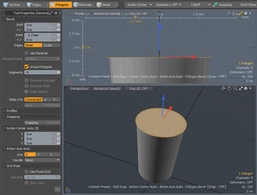
Task: Click the perspective viewport rotate icon
Action: [x=229, y=88]
